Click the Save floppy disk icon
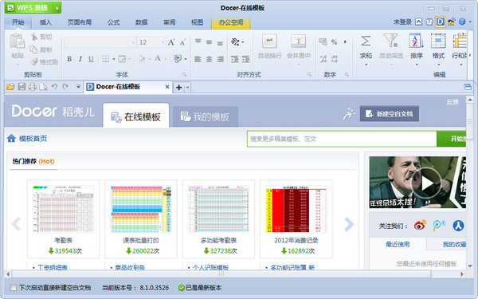 pyautogui.click(x=22, y=87)
